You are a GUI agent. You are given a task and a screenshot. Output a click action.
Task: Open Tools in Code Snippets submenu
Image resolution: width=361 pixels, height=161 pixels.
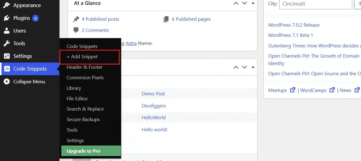tap(72, 130)
